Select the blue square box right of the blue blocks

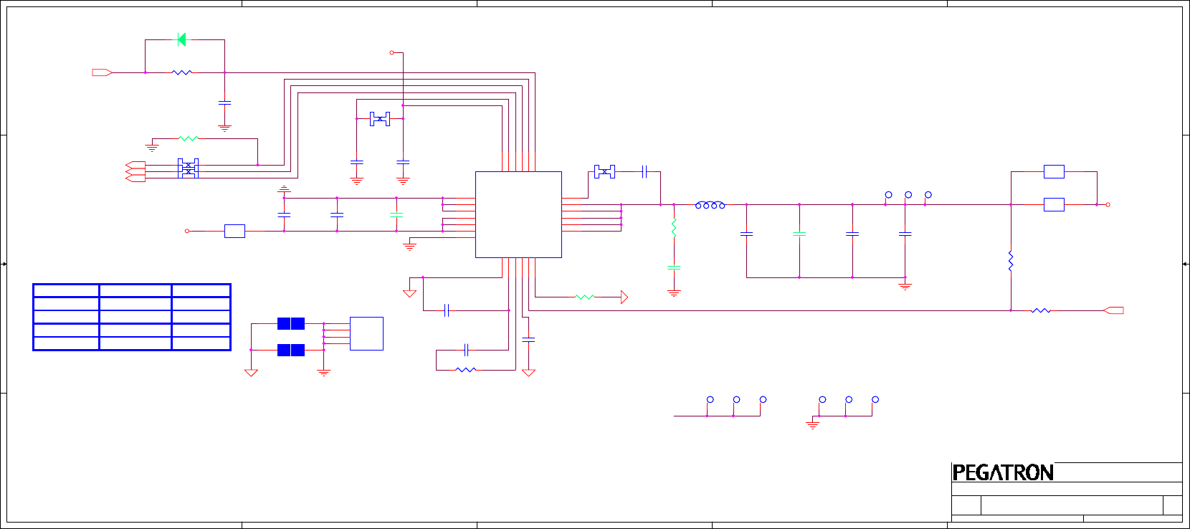coord(366,333)
